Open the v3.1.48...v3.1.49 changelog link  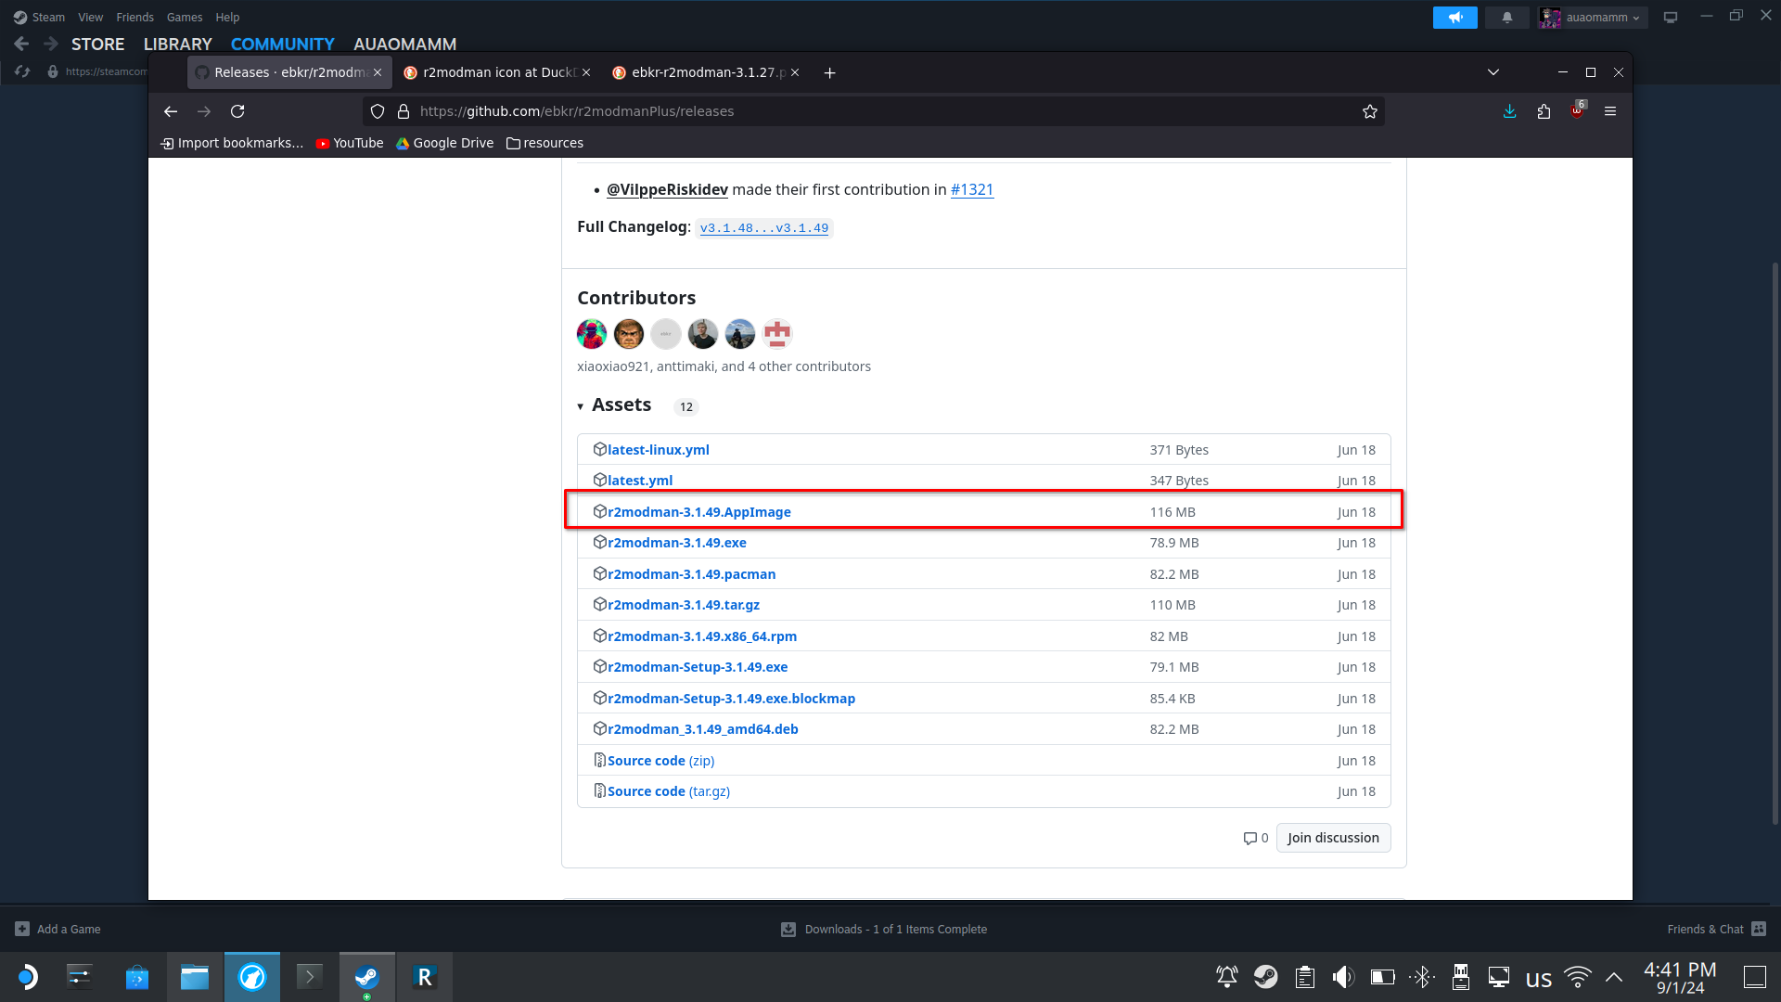(764, 228)
